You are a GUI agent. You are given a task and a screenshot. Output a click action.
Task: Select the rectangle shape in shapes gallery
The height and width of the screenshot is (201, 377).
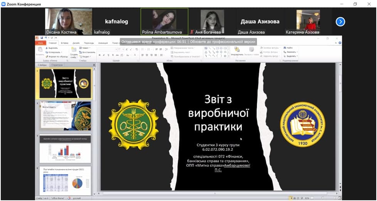tap(217, 48)
